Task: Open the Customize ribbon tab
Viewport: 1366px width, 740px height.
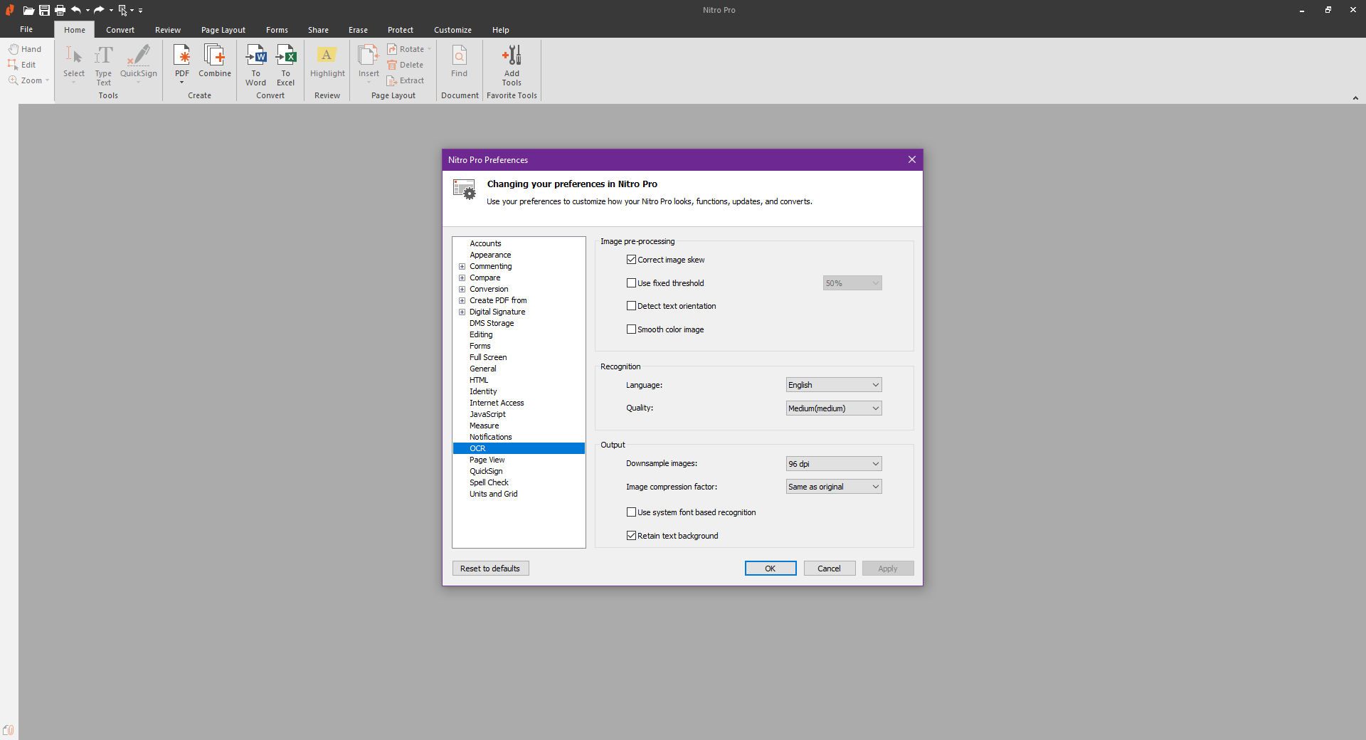Action: [452, 30]
